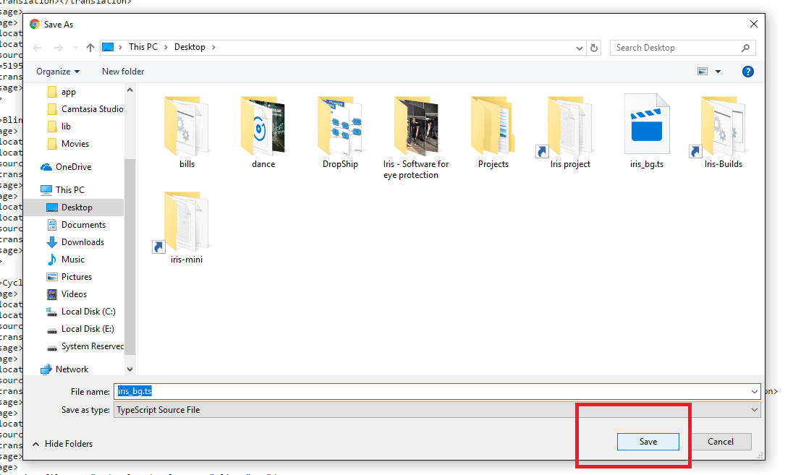
Task: Expand the File name dropdown
Action: (x=754, y=391)
